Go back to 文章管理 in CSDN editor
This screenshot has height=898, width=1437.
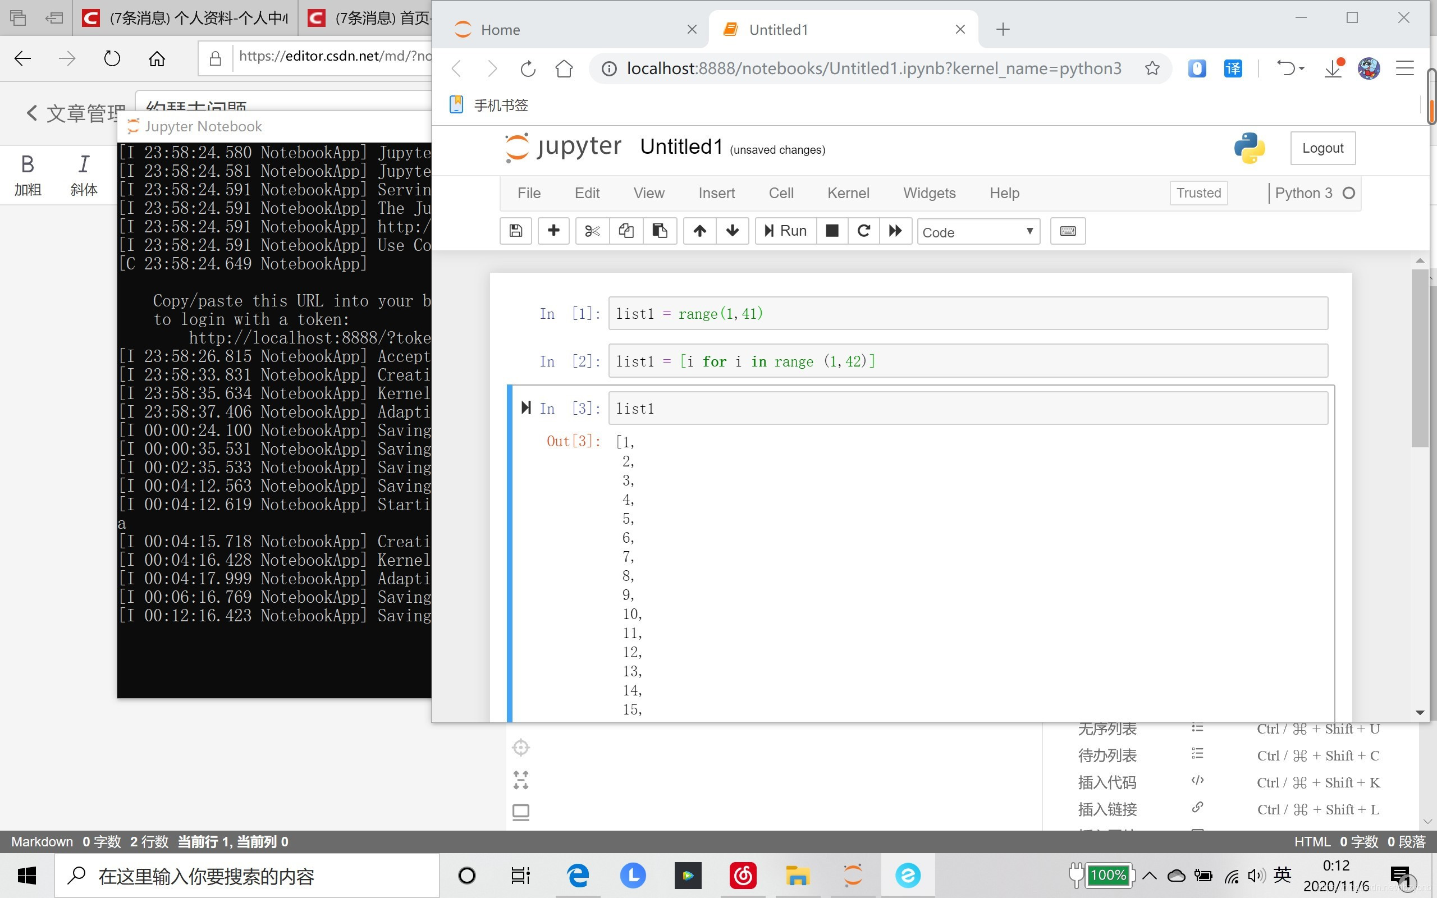75,113
